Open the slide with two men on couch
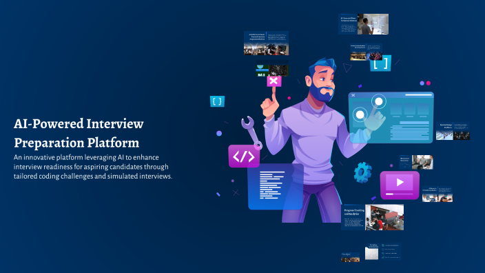This screenshot has height=273, width=485. [416, 162]
